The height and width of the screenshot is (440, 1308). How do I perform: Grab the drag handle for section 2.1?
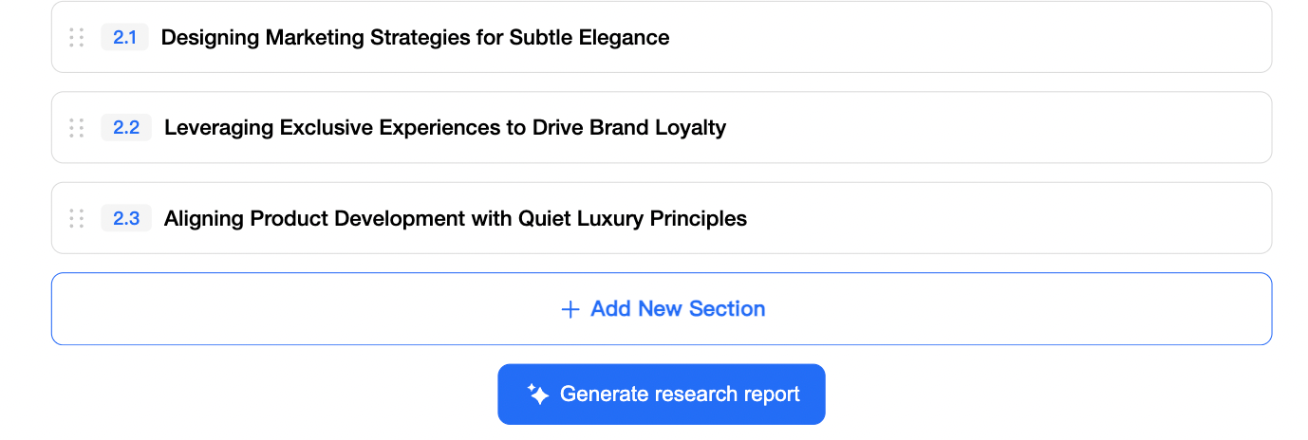click(77, 38)
